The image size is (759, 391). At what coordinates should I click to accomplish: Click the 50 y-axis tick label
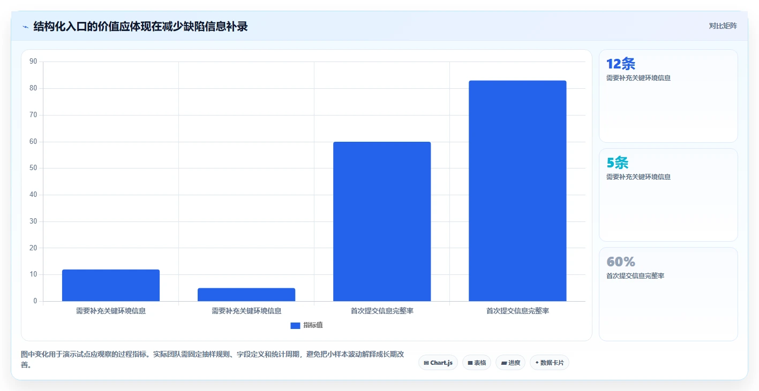(x=33, y=168)
